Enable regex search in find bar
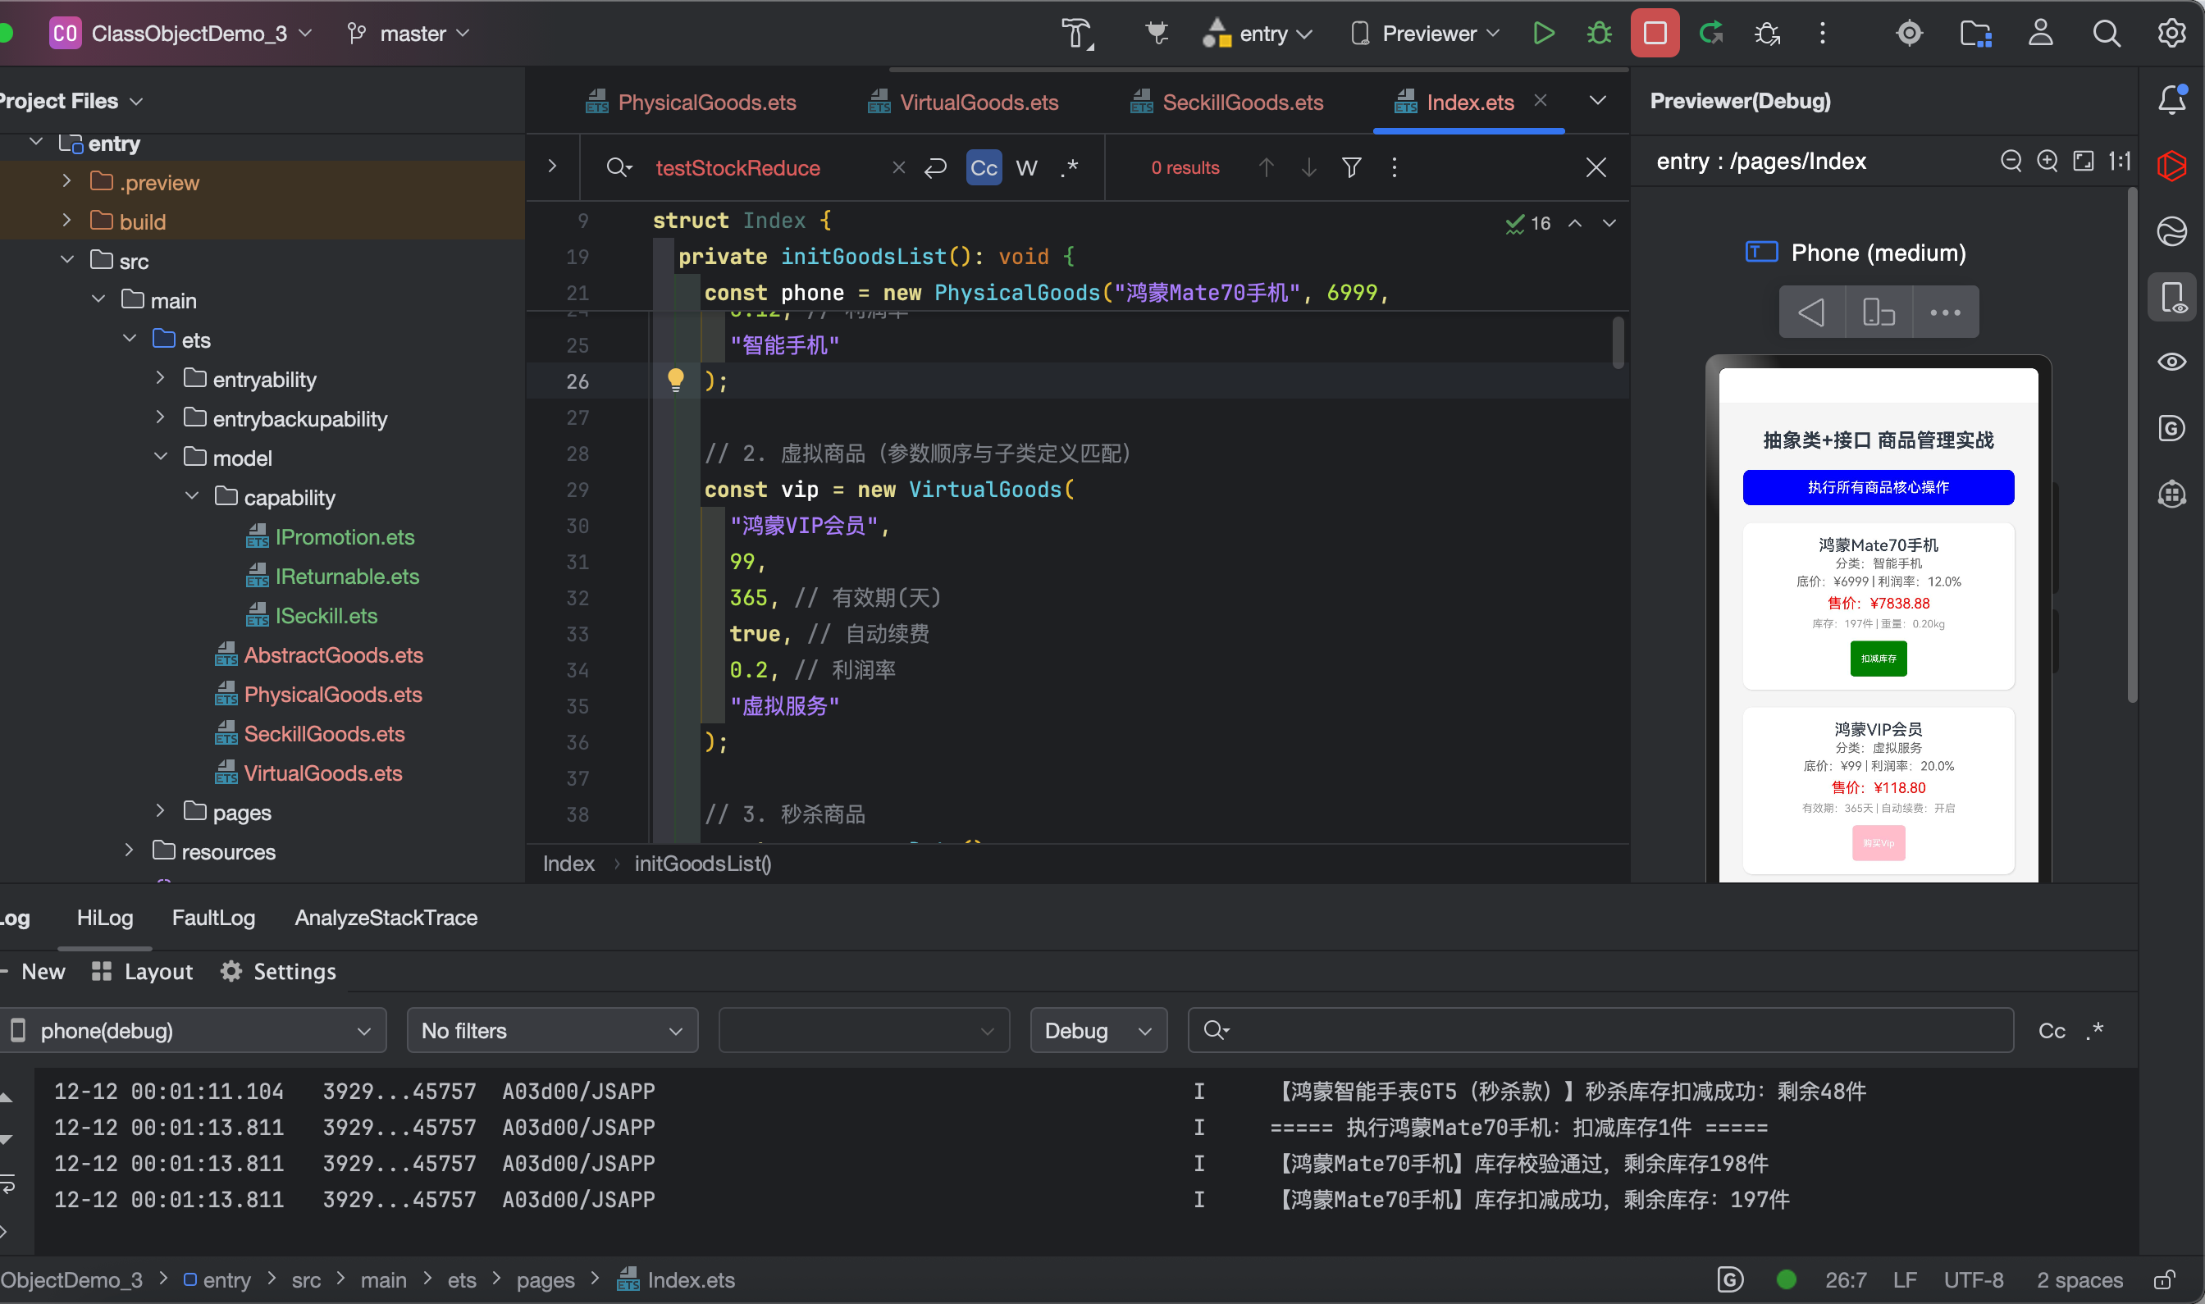 click(1070, 167)
